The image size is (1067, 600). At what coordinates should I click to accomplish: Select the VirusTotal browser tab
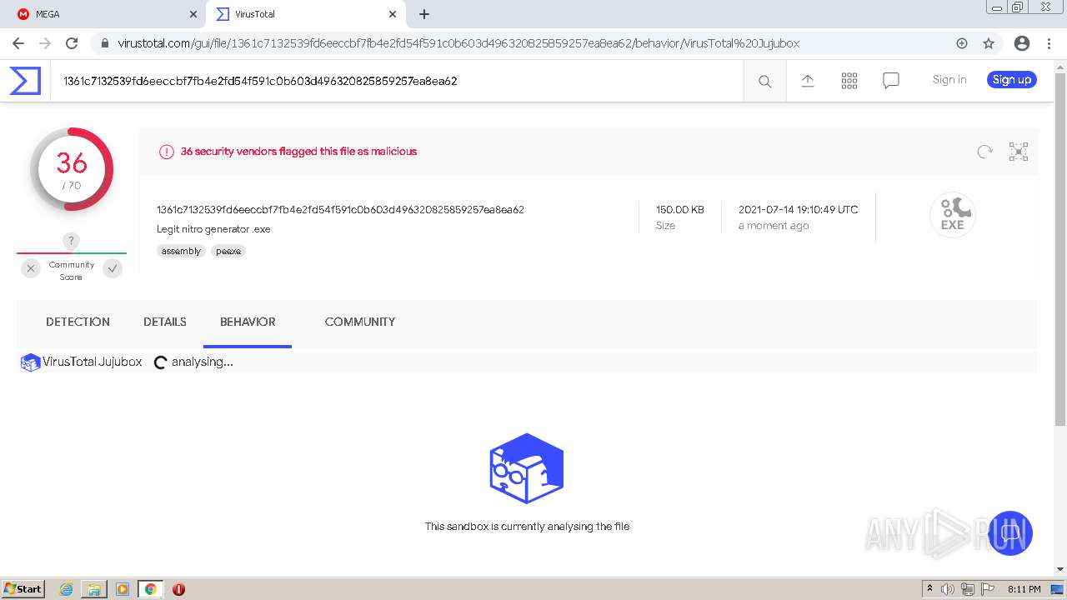coord(306,14)
